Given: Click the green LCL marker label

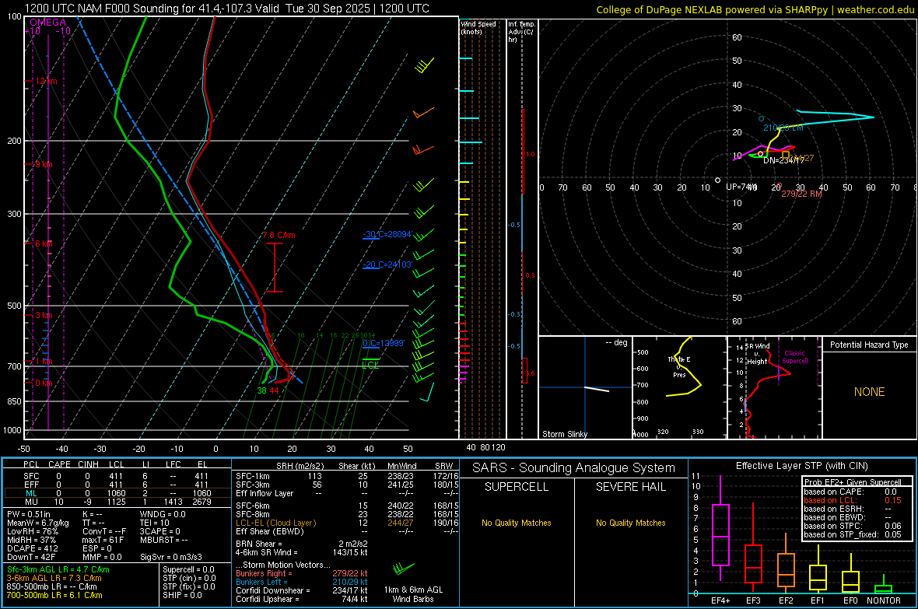Looking at the screenshot, I should pos(370,366).
